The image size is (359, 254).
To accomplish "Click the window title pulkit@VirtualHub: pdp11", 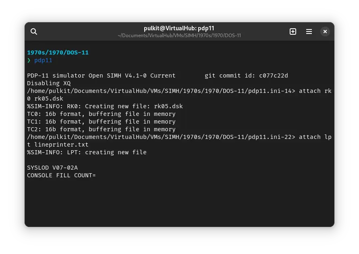I will click(x=179, y=28).
